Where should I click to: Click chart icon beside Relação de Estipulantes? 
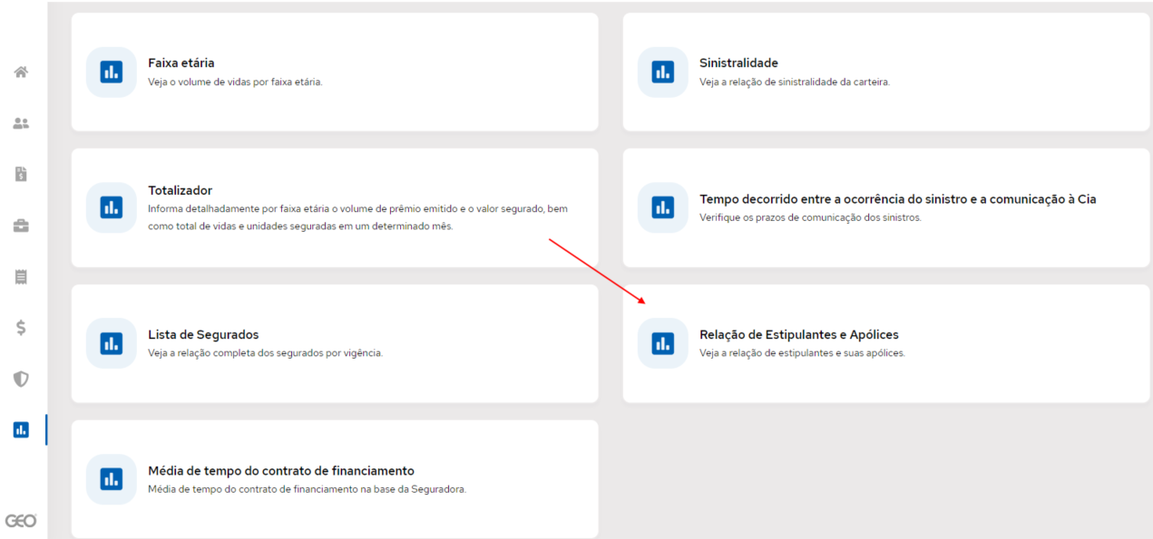(662, 343)
